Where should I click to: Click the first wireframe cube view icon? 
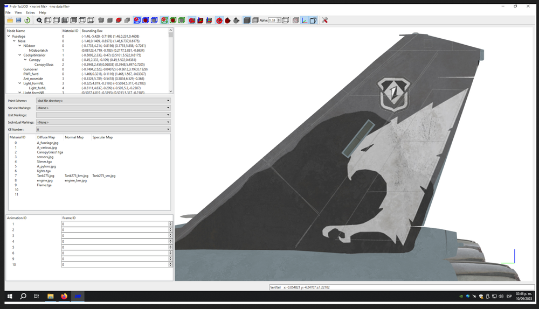coord(48,20)
